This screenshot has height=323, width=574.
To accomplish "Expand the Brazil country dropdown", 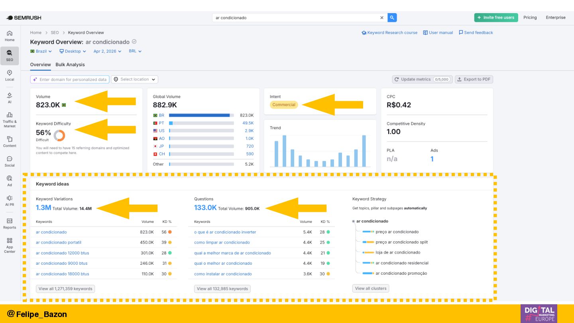I will pyautogui.click(x=41, y=51).
